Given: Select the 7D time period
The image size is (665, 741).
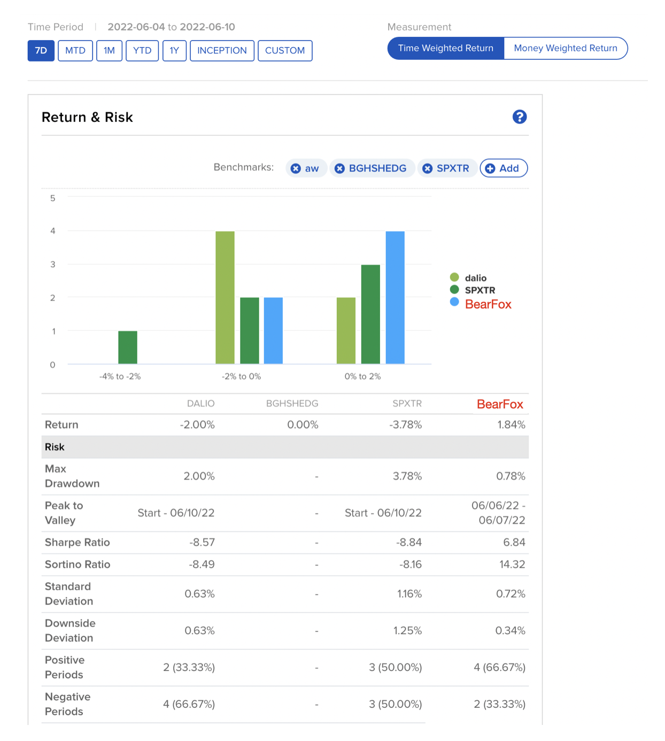Looking at the screenshot, I should 41,51.
